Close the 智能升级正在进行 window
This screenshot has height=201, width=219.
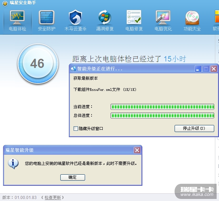(x=214, y=69)
